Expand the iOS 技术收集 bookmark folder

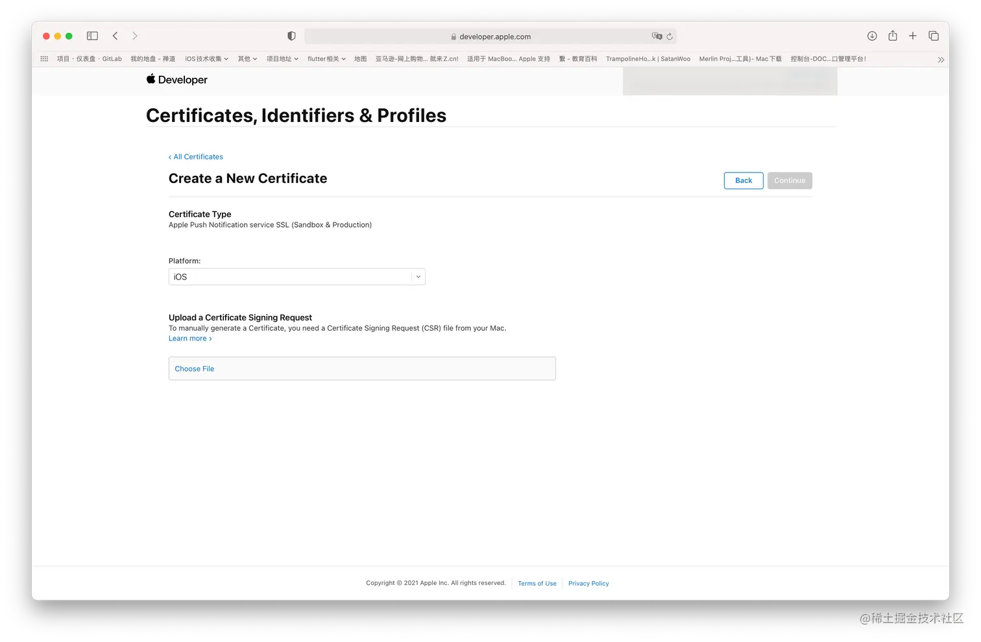click(207, 59)
